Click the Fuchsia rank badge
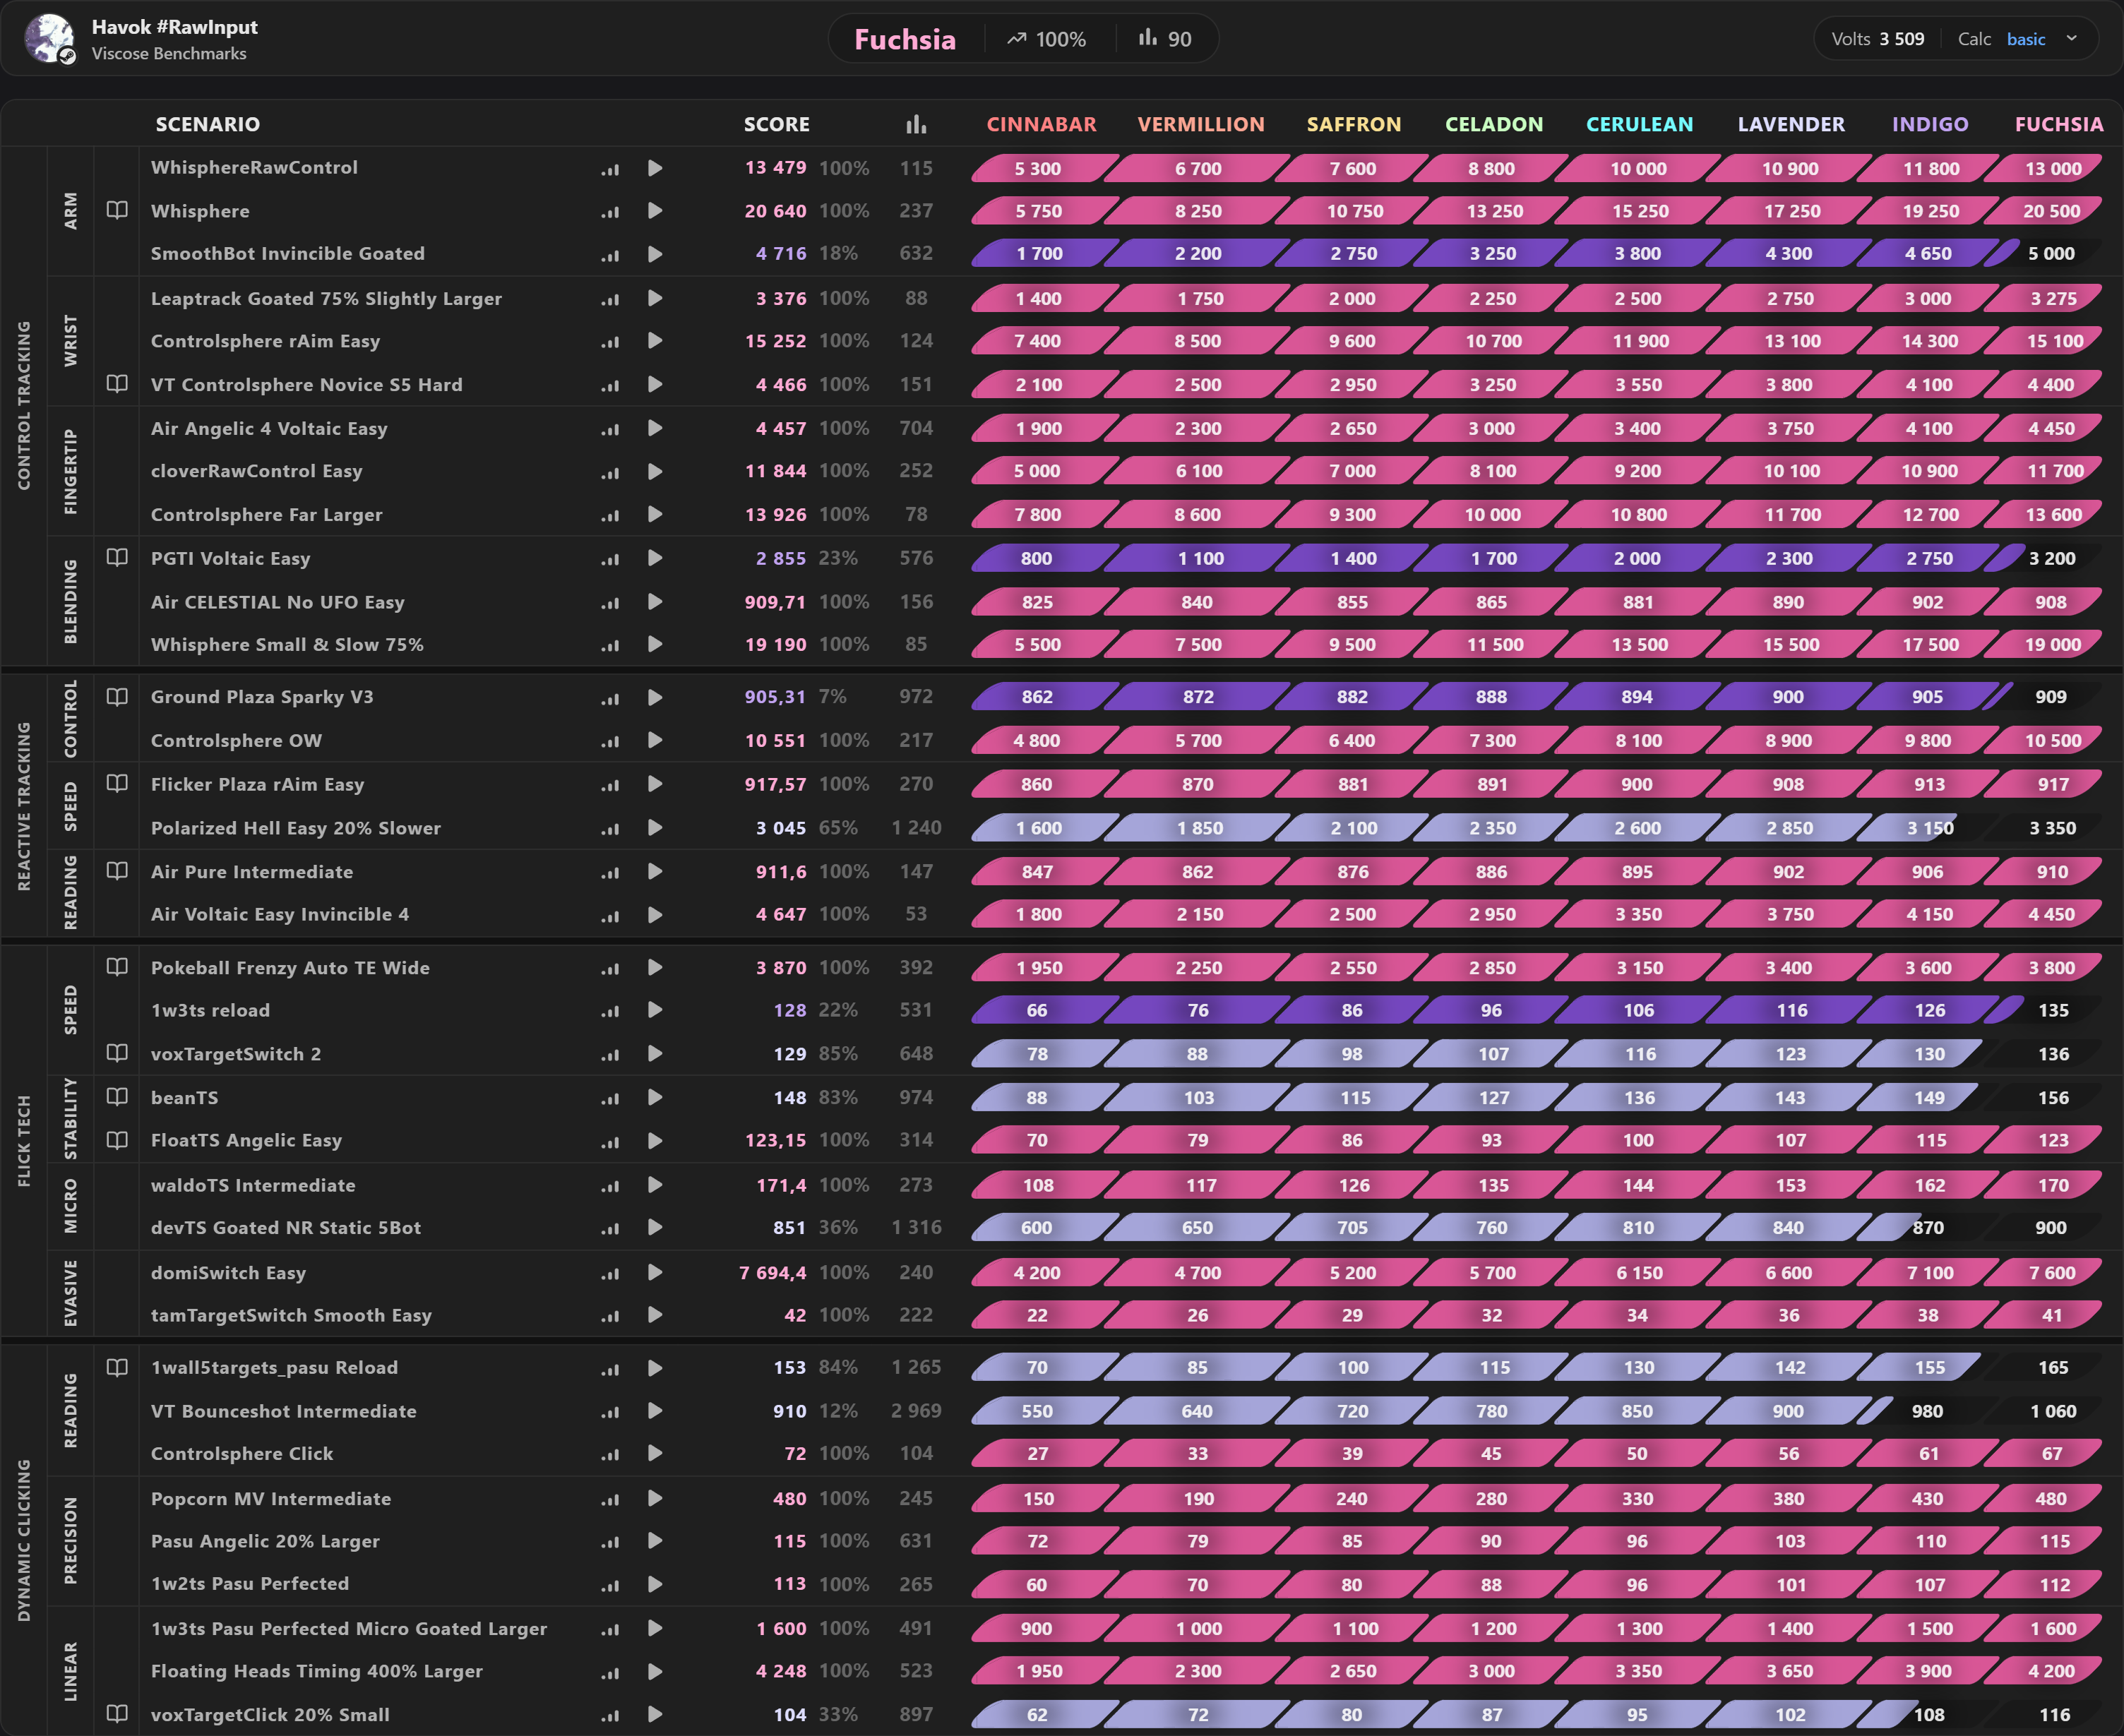This screenshot has height=1736, width=2124. coord(904,39)
